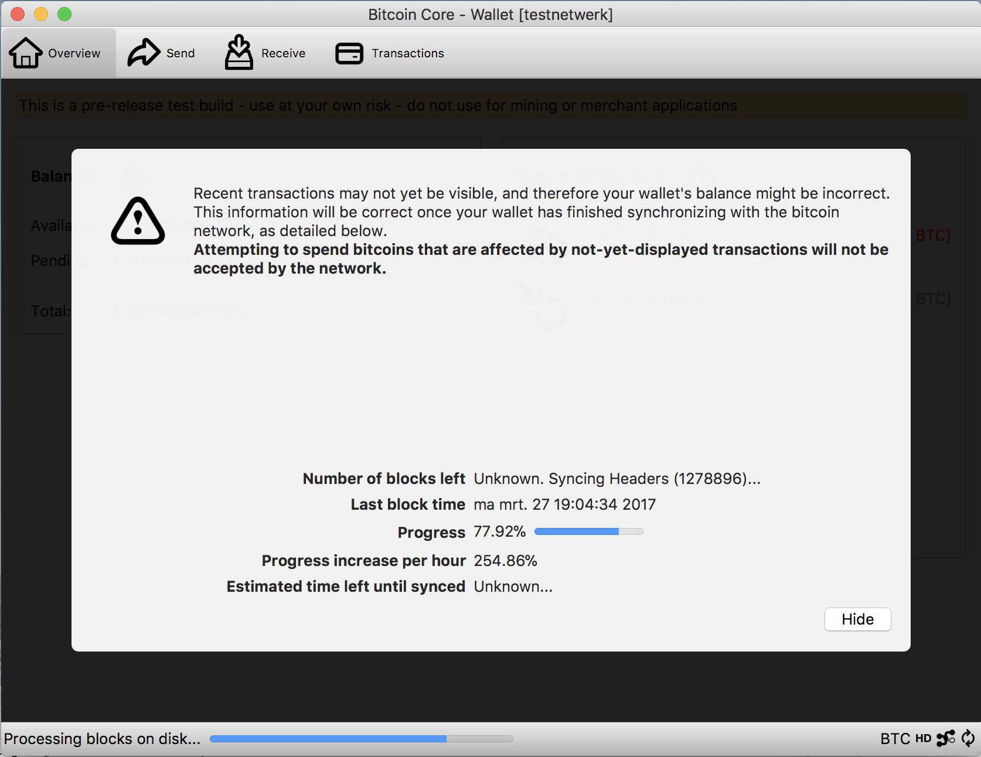Click the warning triangle icon in dialog
The image size is (981, 757).
click(138, 221)
